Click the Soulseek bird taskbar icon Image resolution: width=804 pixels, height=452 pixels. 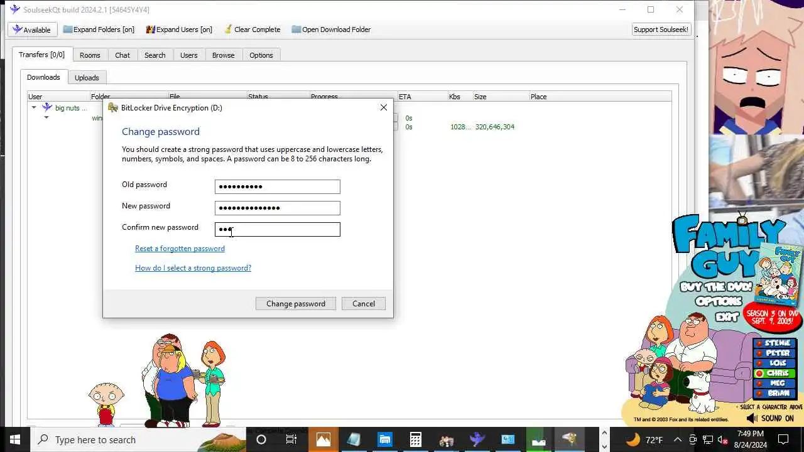point(477,439)
